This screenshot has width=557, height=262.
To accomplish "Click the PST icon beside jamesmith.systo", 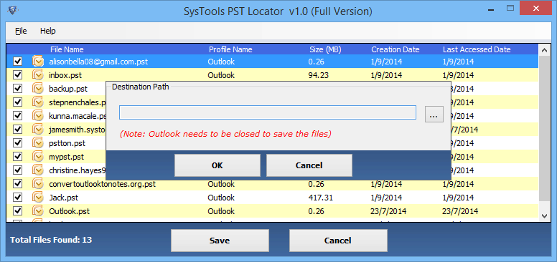I will [38, 130].
